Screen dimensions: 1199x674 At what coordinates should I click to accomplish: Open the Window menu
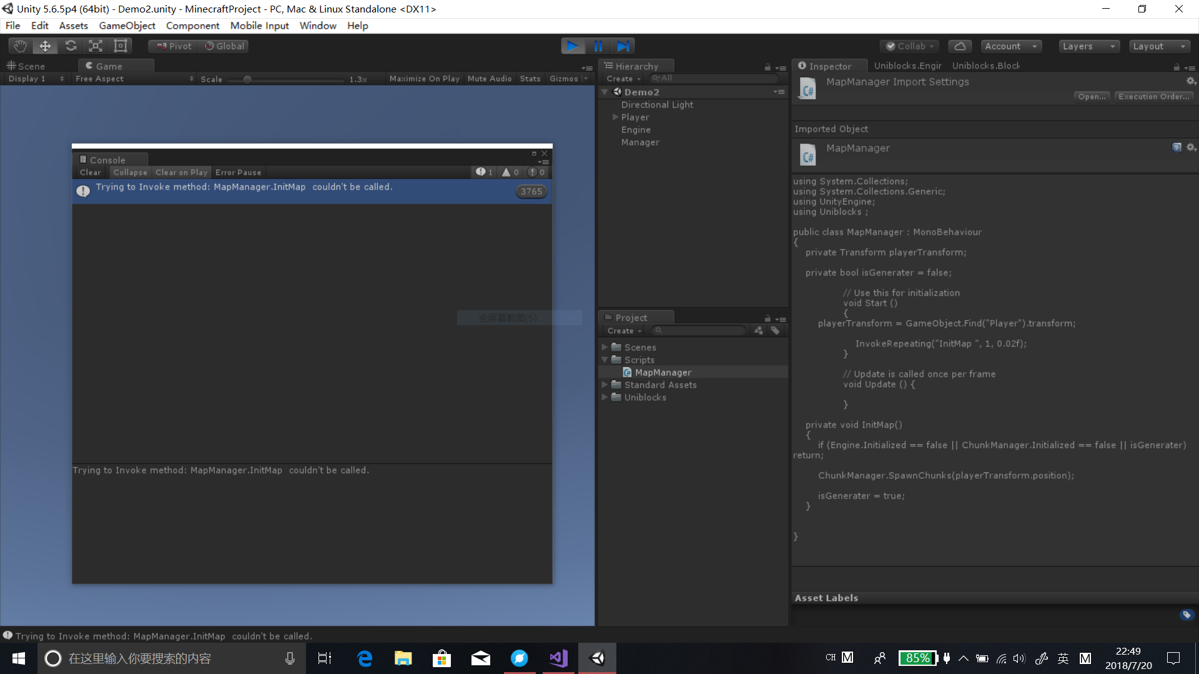[318, 26]
